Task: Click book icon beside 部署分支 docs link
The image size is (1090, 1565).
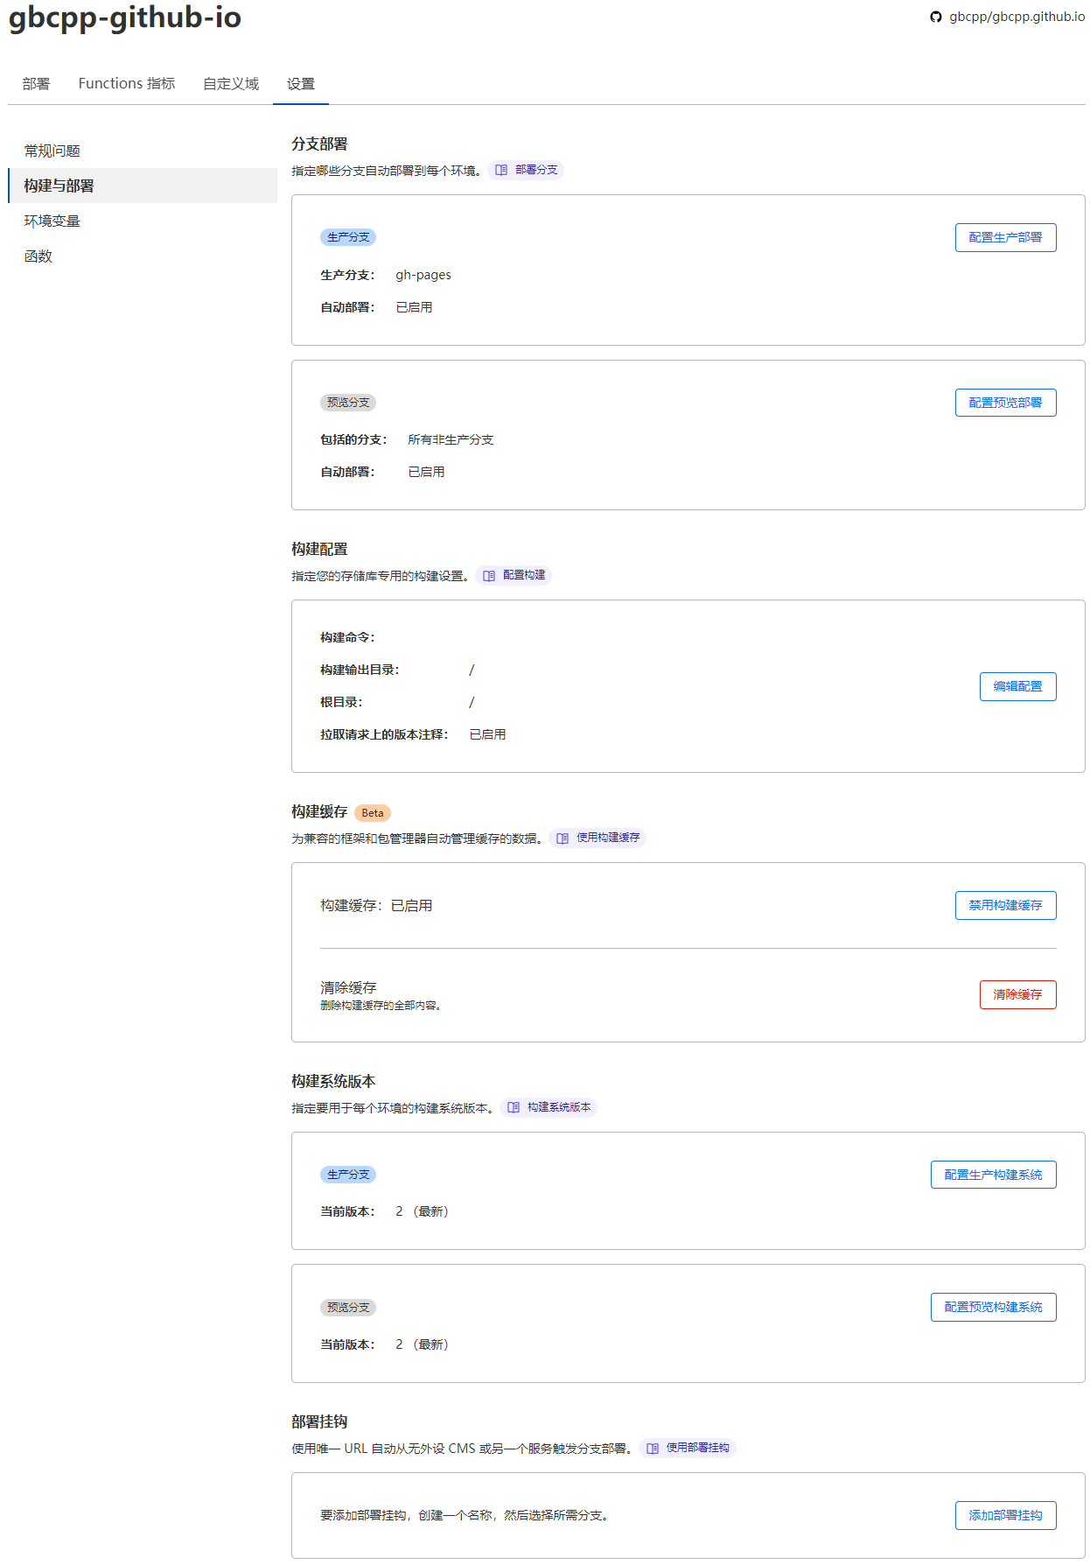Action: (501, 170)
